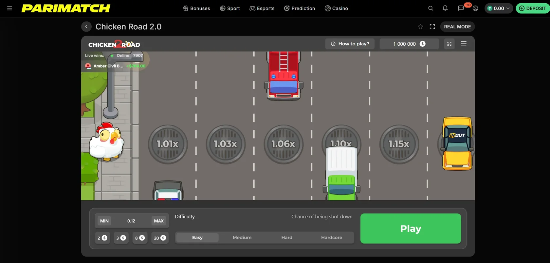Screen dimensions: 550x263
Task: Open the Bonuses menu
Action: (196, 8)
